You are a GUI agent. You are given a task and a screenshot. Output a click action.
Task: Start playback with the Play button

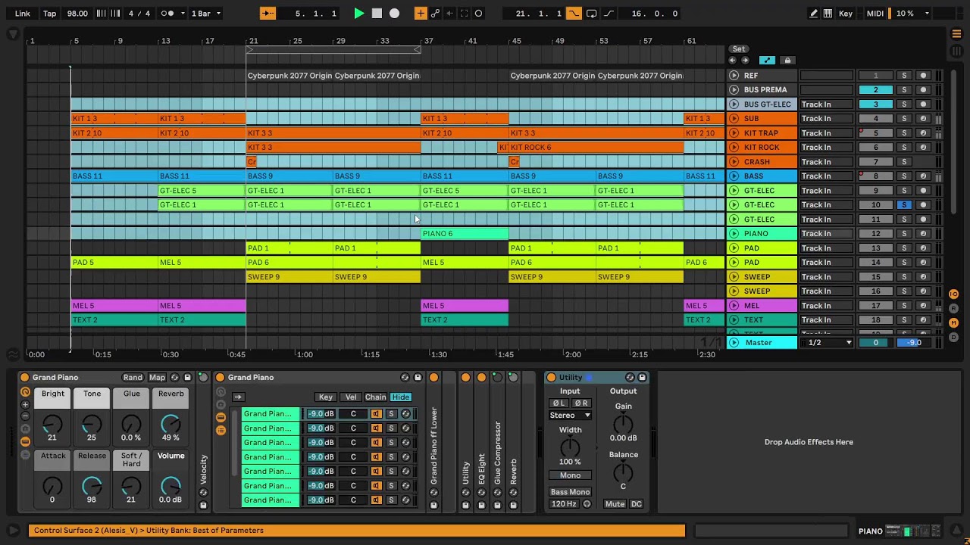click(x=359, y=14)
